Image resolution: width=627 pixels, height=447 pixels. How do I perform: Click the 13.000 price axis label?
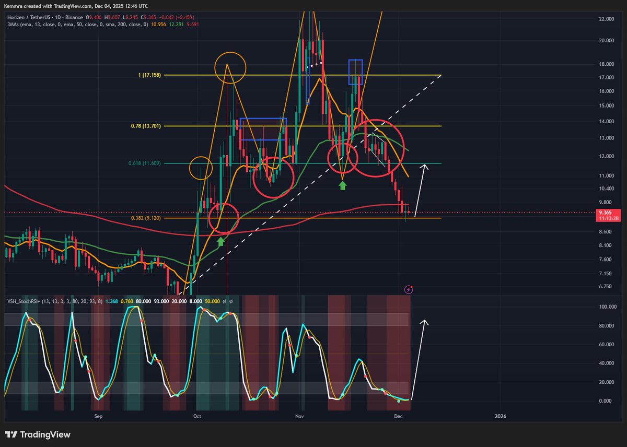tap(607, 138)
